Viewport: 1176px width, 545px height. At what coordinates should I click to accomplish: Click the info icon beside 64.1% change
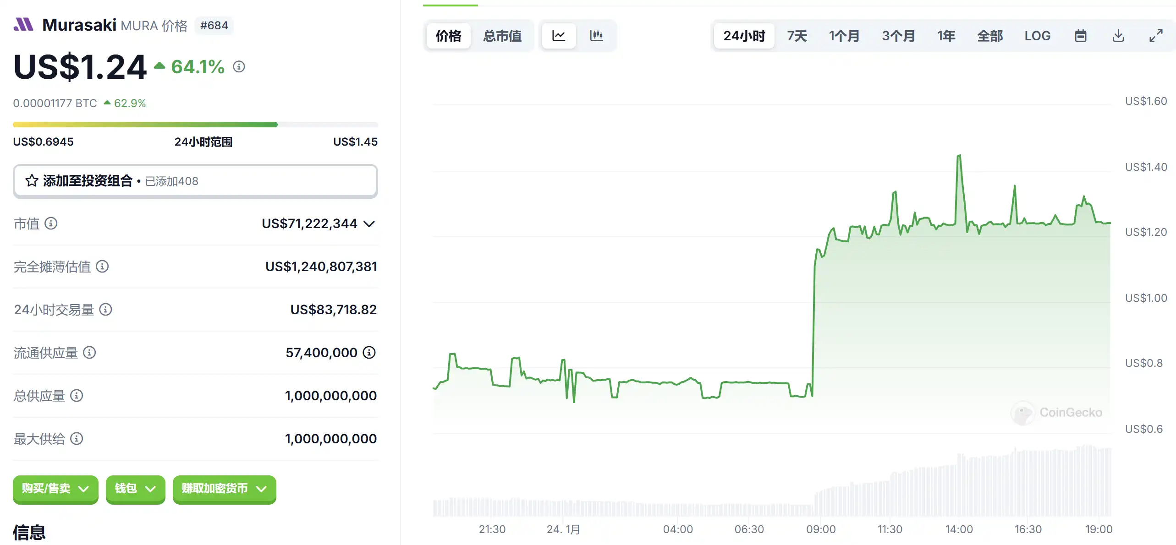tap(239, 67)
